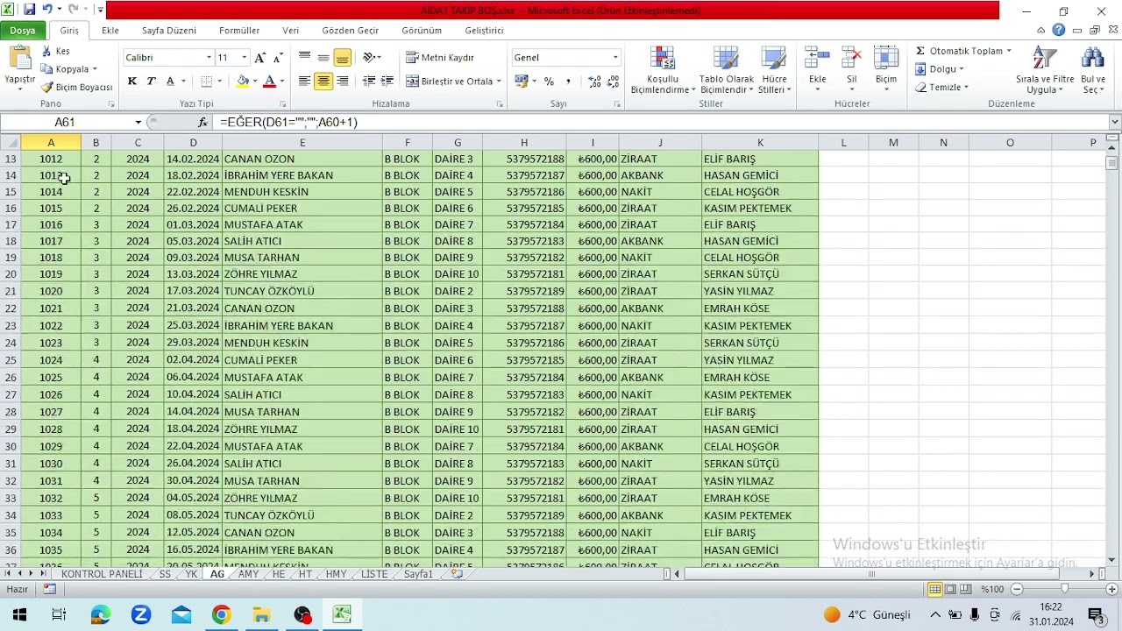Click the Biçim Boyacısı format painter

pyautogui.click(x=77, y=88)
